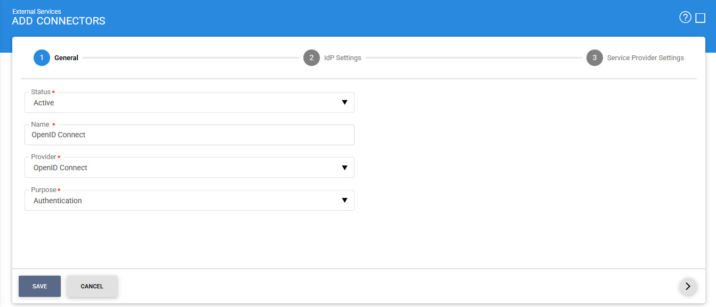Click the Status dropdown arrow
This screenshot has width=716, height=307.
pos(344,103)
